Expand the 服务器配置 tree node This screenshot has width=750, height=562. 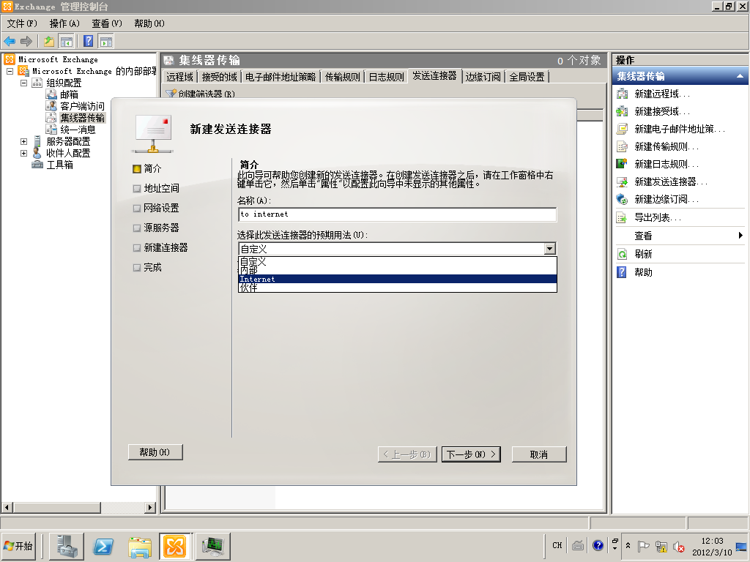tap(24, 141)
